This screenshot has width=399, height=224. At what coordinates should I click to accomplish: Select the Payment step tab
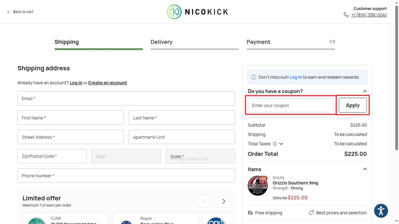coord(291,44)
